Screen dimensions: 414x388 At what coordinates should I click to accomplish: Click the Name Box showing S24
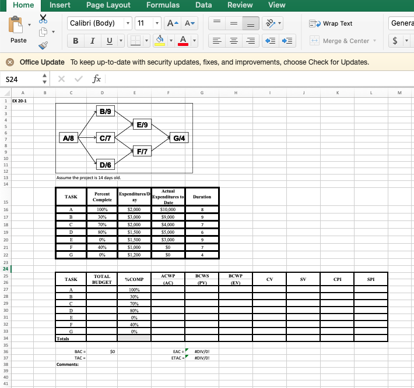click(x=21, y=79)
